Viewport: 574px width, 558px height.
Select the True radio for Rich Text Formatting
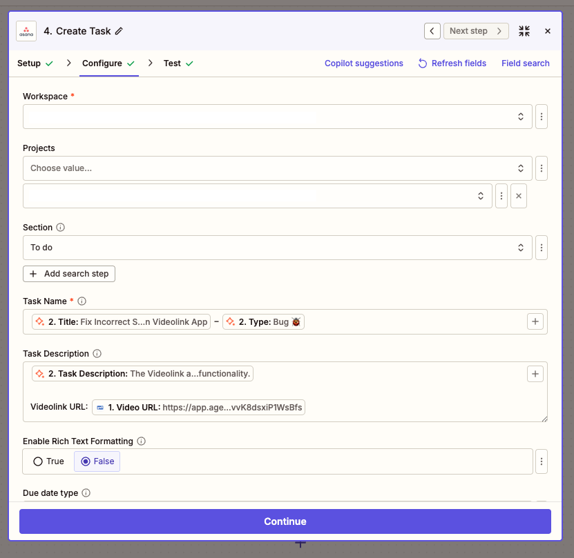(39, 461)
